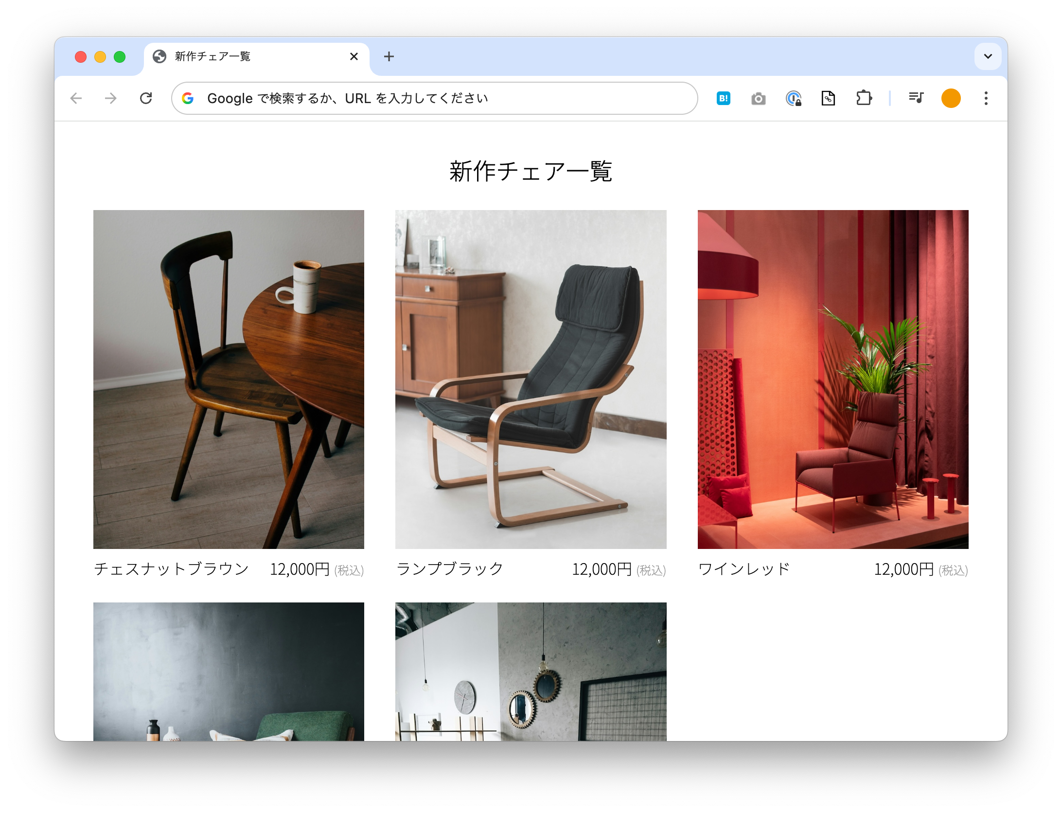Screen dimensions: 1062x813
Task: Open the concrete wall interior photo
Action: tap(531, 672)
